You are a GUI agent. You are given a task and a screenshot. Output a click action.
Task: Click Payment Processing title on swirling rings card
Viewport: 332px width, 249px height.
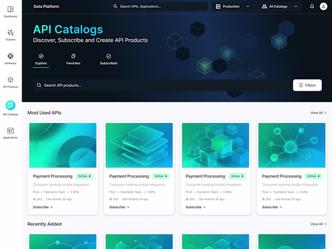click(x=53, y=176)
